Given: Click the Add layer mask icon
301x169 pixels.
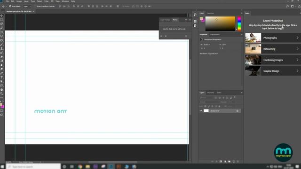Looking at the screenshot, I should [x=221, y=161].
